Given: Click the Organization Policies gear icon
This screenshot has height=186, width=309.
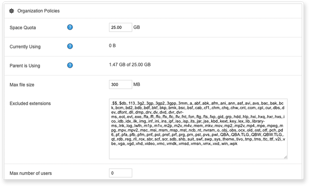Looking at the screenshot, I should tap(12, 11).
